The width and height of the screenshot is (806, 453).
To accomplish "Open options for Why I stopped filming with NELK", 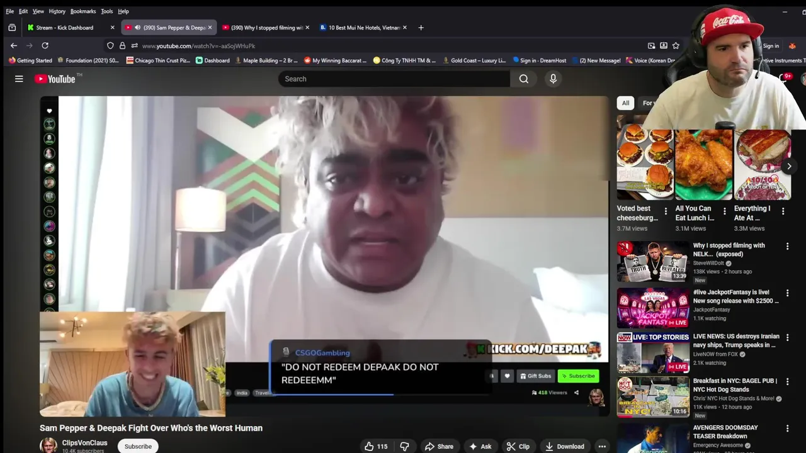I will tap(787, 247).
